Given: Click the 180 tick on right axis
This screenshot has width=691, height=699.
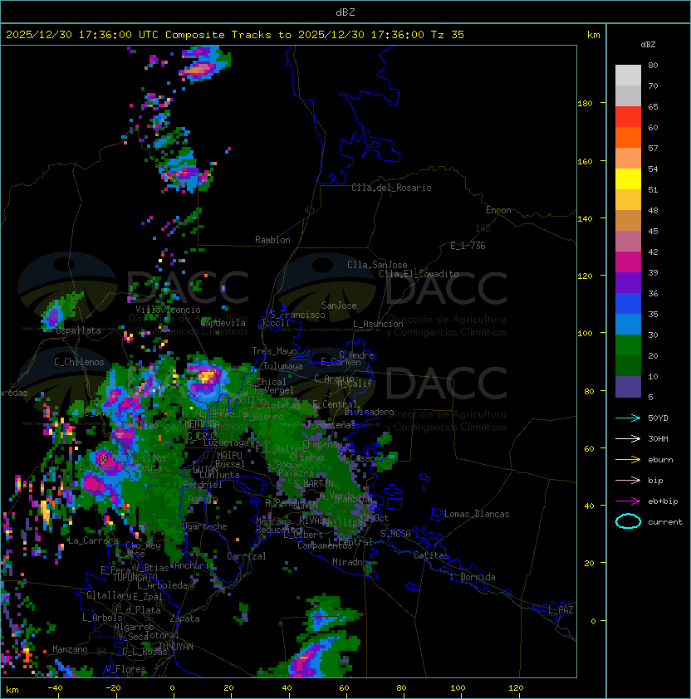Looking at the screenshot, I should (x=585, y=104).
